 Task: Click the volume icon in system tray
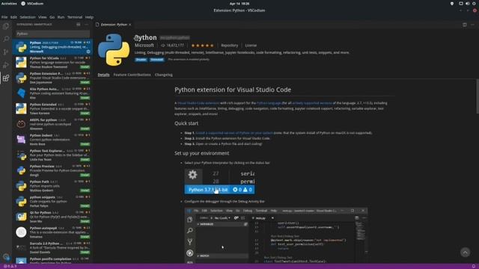467,4
